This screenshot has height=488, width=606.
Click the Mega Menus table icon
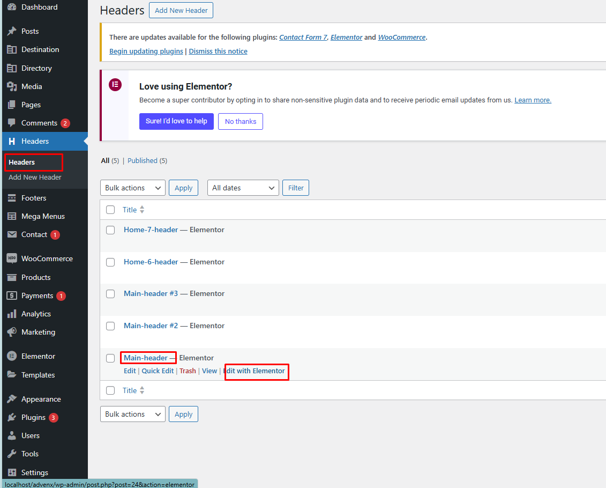pos(12,216)
